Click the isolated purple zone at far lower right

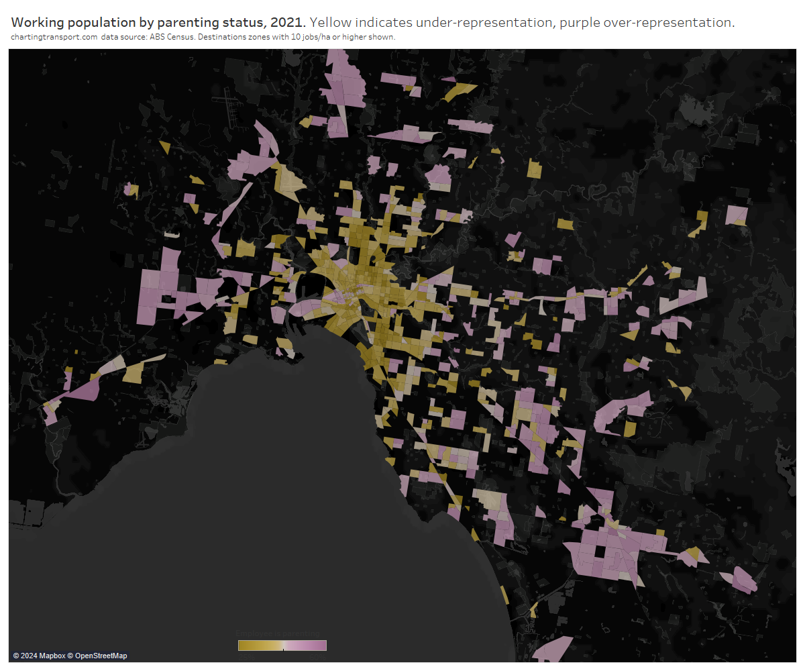click(743, 579)
